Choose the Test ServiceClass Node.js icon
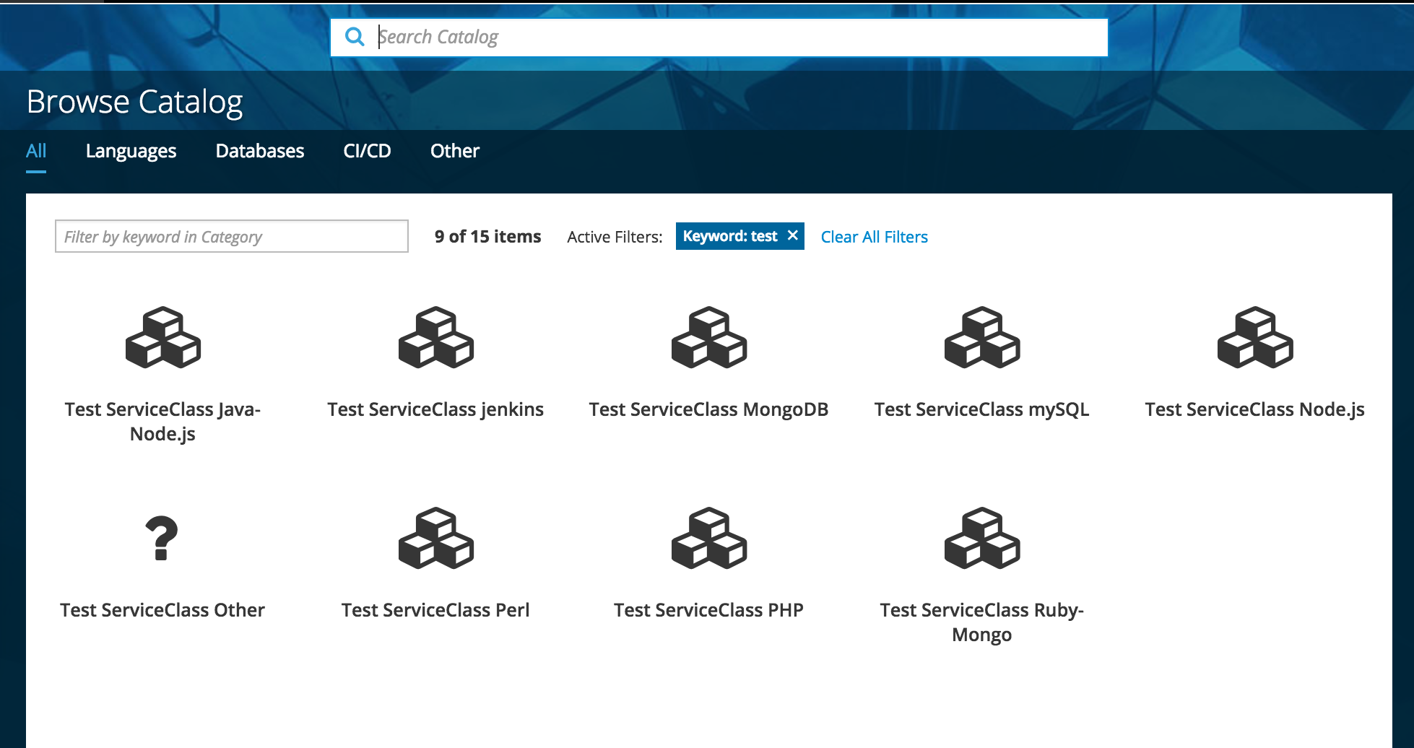The height and width of the screenshot is (748, 1414). pos(1254,337)
